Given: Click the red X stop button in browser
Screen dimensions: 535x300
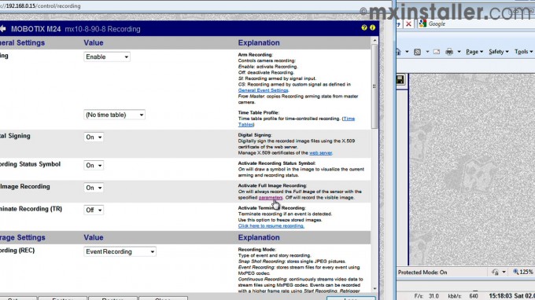Looking at the screenshot, I should 408,24.
